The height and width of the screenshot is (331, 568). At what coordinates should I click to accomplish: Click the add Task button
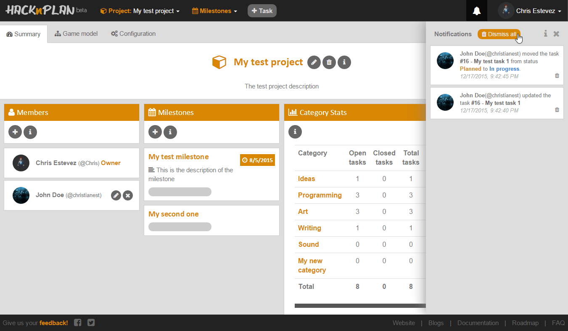262,11
